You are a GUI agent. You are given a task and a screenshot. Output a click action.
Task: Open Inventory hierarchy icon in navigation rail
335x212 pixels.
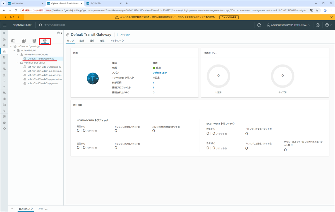(4, 51)
